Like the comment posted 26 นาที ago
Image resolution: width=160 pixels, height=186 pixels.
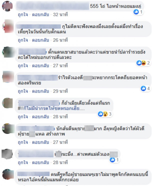point(23,40)
